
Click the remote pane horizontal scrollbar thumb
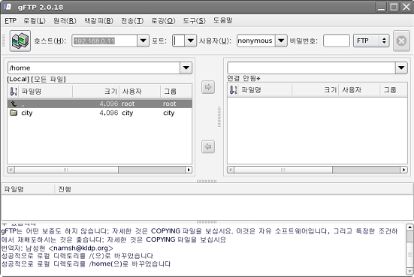click(x=283, y=170)
